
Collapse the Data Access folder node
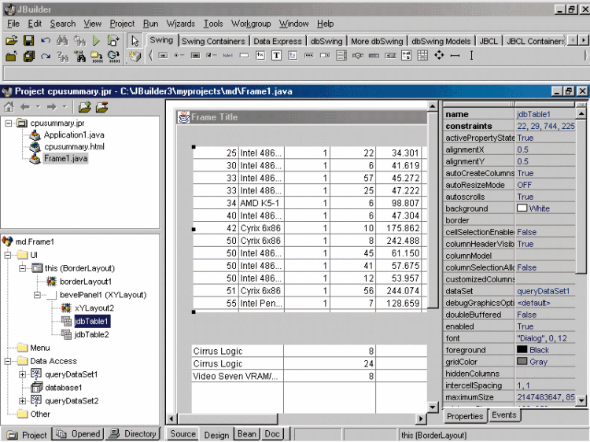pyautogui.click(x=8, y=361)
